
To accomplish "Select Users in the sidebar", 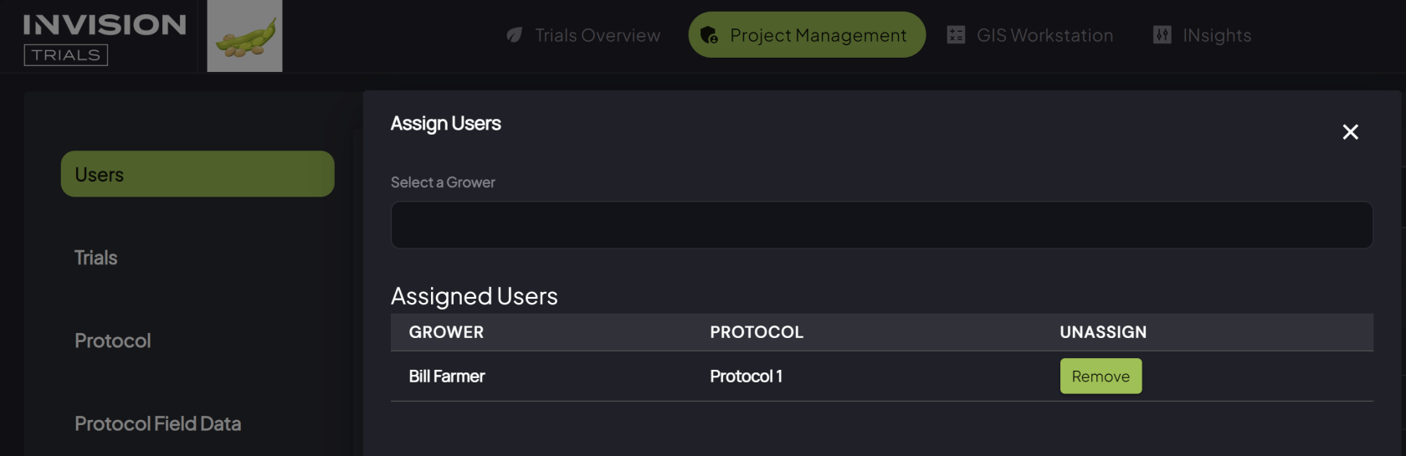I will click(198, 174).
